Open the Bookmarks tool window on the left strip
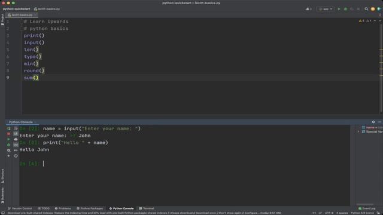Screen dimensions: 383x215 [2, 195]
